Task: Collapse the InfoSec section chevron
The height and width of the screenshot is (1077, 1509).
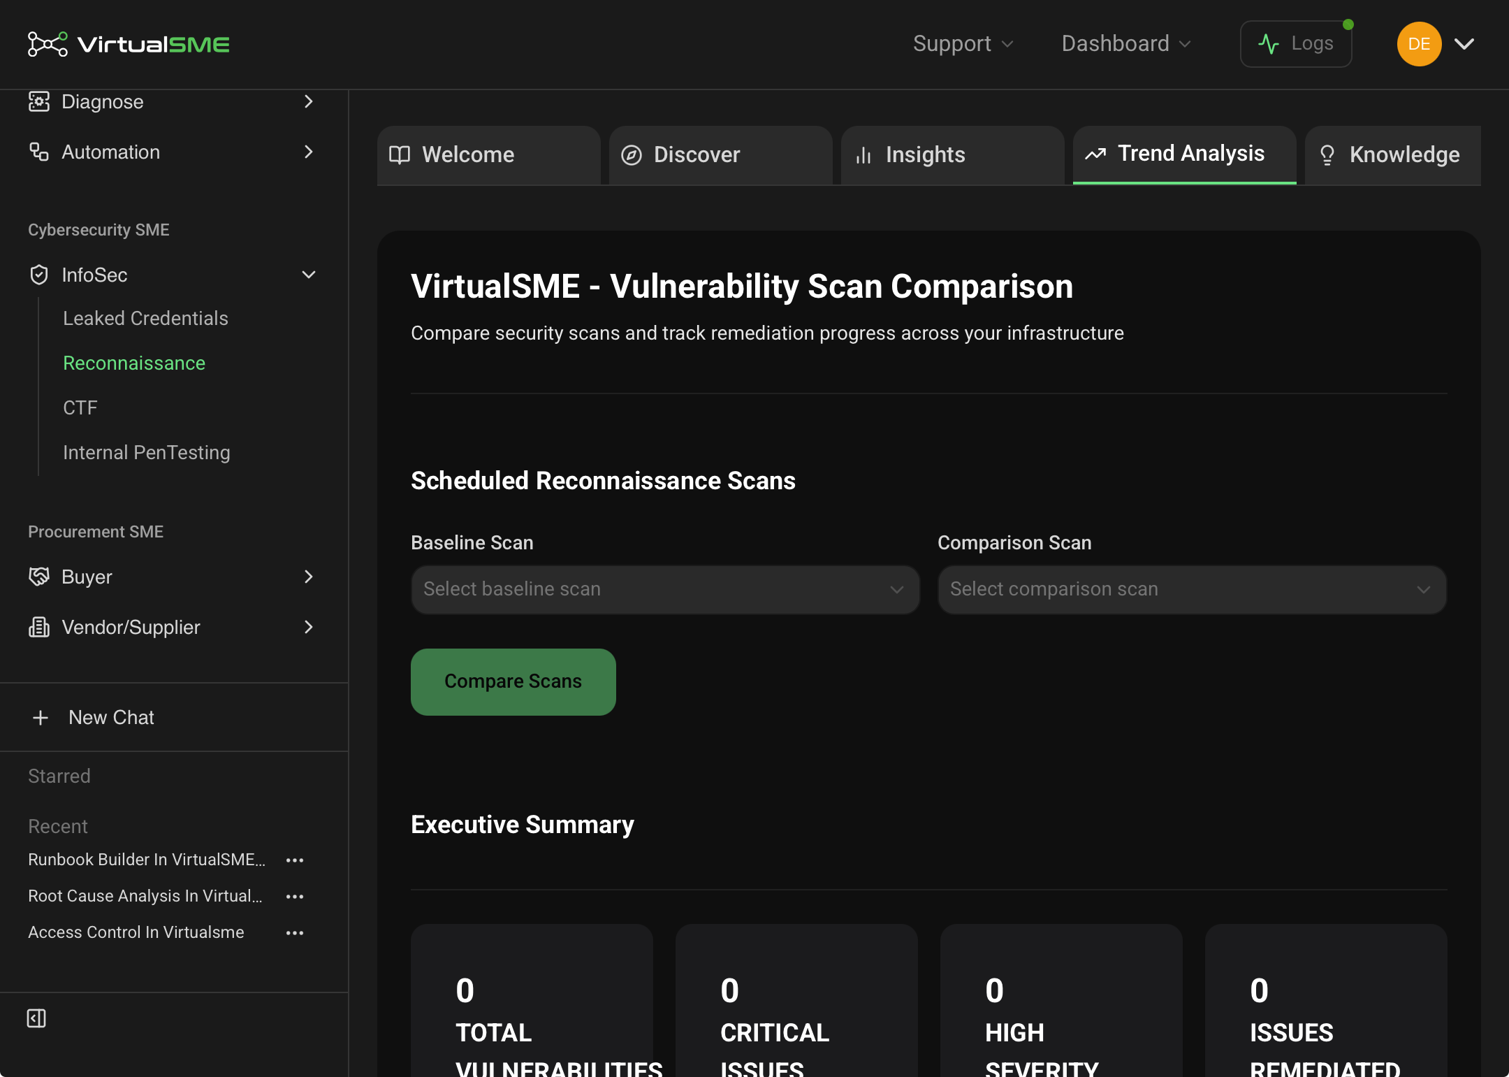Action: pyautogui.click(x=309, y=275)
